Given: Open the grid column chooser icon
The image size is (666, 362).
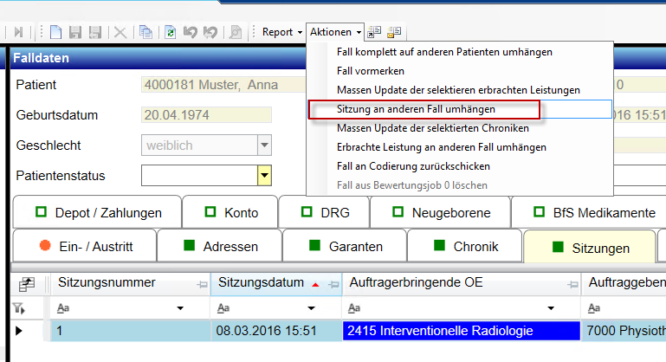Looking at the screenshot, I should [x=27, y=284].
